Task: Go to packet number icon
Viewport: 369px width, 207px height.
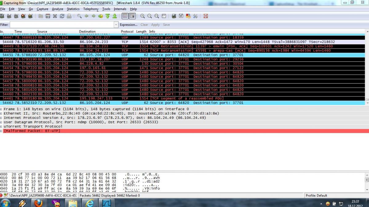Action: (x=101, y=16)
